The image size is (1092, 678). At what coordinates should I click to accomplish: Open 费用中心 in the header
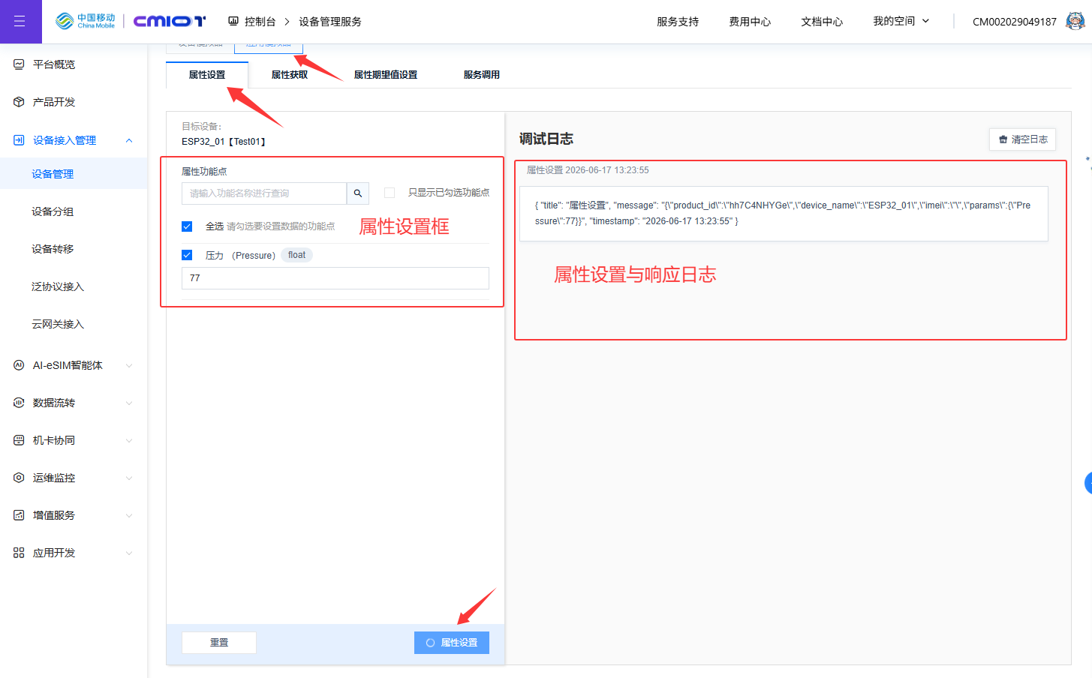750,22
